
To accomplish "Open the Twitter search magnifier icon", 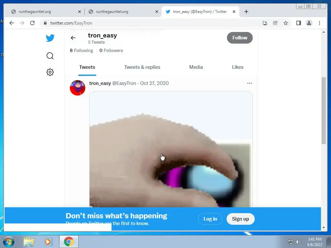I will tap(50, 56).
